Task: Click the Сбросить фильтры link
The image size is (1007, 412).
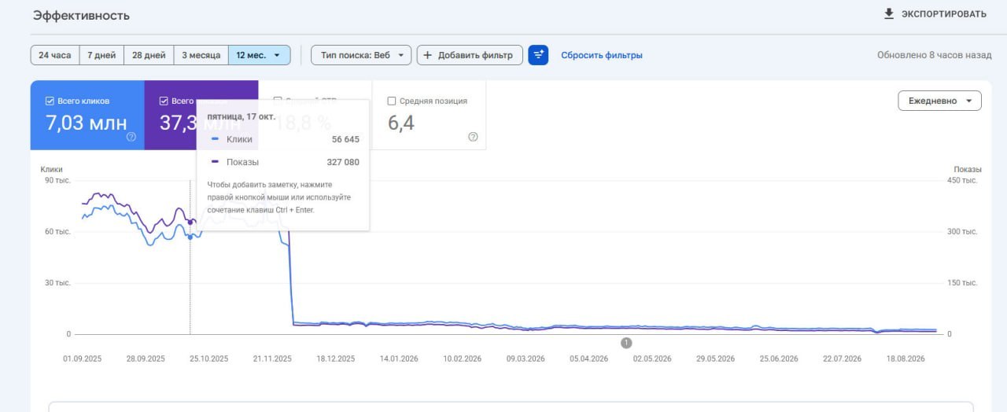Action: [602, 55]
